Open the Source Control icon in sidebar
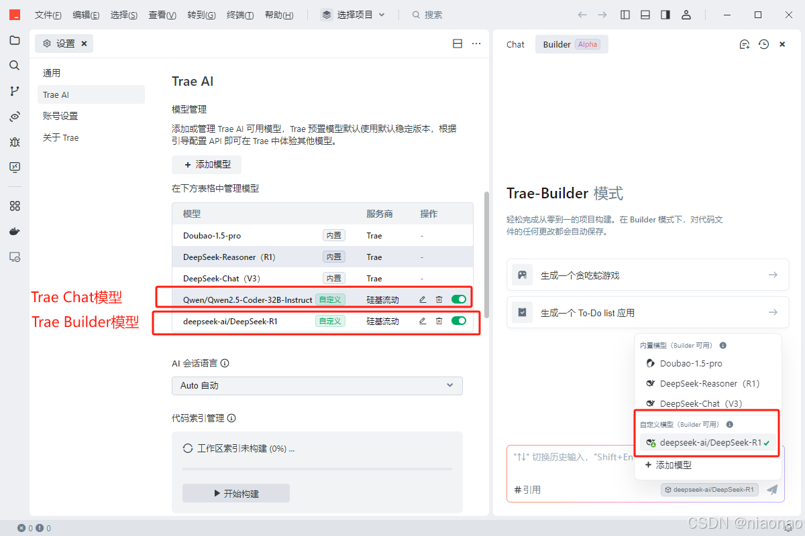 pos(15,91)
